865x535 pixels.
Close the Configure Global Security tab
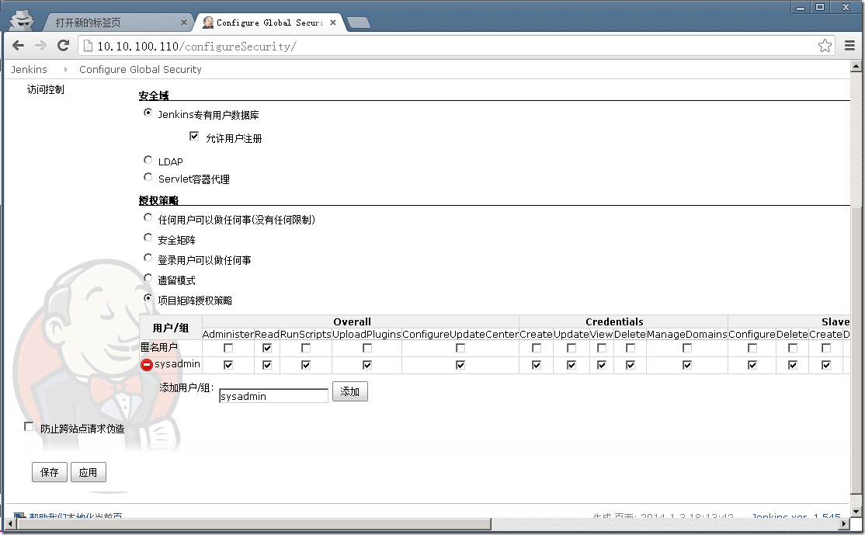333,23
